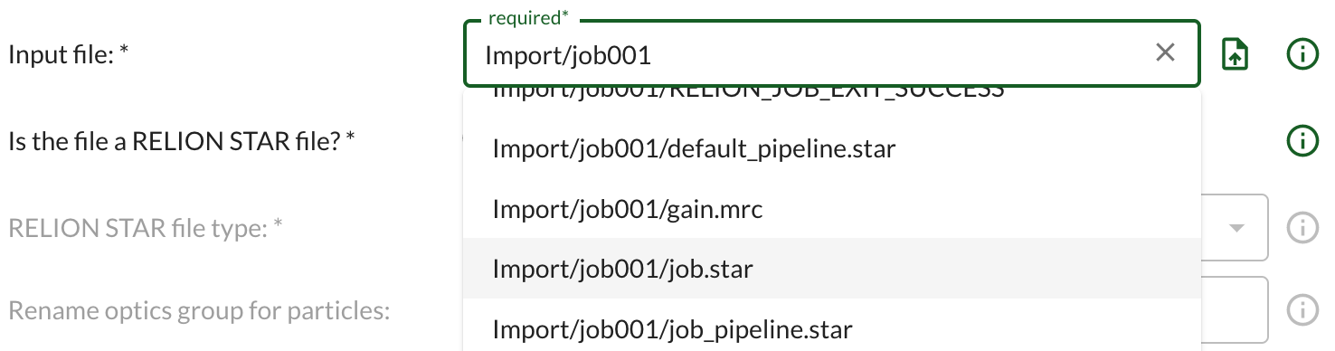Click the 'RELION STAR file type: *' label
This screenshot has height=351, width=1335.
click(146, 228)
